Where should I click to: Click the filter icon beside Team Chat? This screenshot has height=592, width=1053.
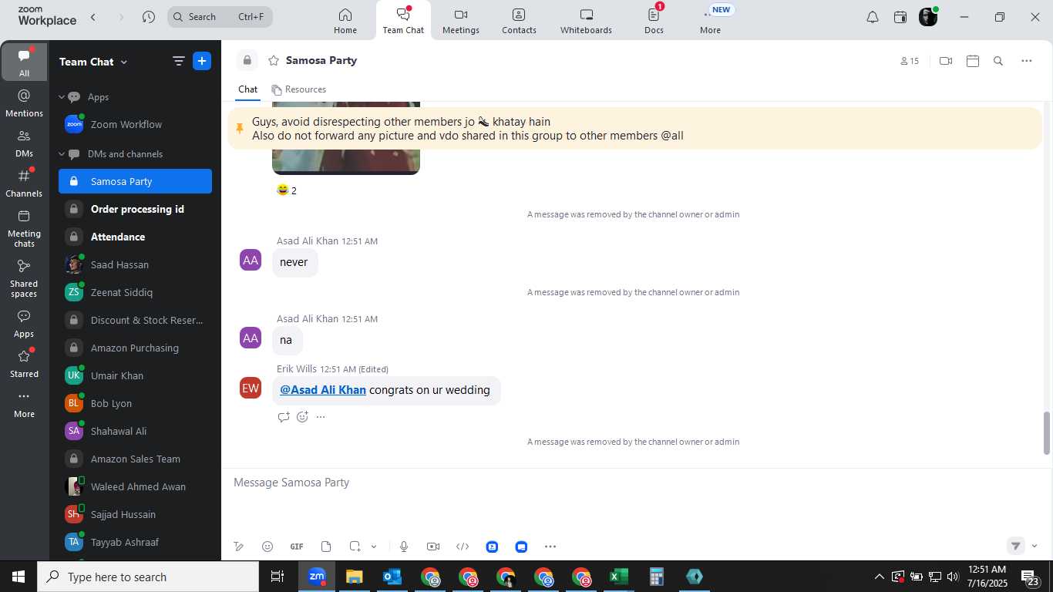point(178,62)
